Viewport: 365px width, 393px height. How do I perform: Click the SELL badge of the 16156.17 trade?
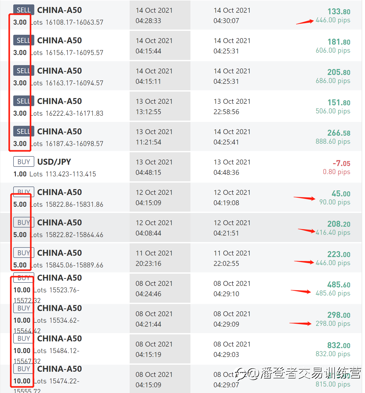24,40
